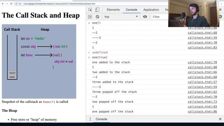Switch to the Console tab
Image resolution: width=224 pixels, height=126 pixels.
pyautogui.click(x=132, y=10)
